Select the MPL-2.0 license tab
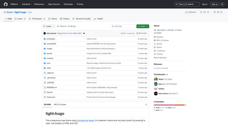This screenshot has height=128, width=228. pyautogui.click(x=60, y=104)
